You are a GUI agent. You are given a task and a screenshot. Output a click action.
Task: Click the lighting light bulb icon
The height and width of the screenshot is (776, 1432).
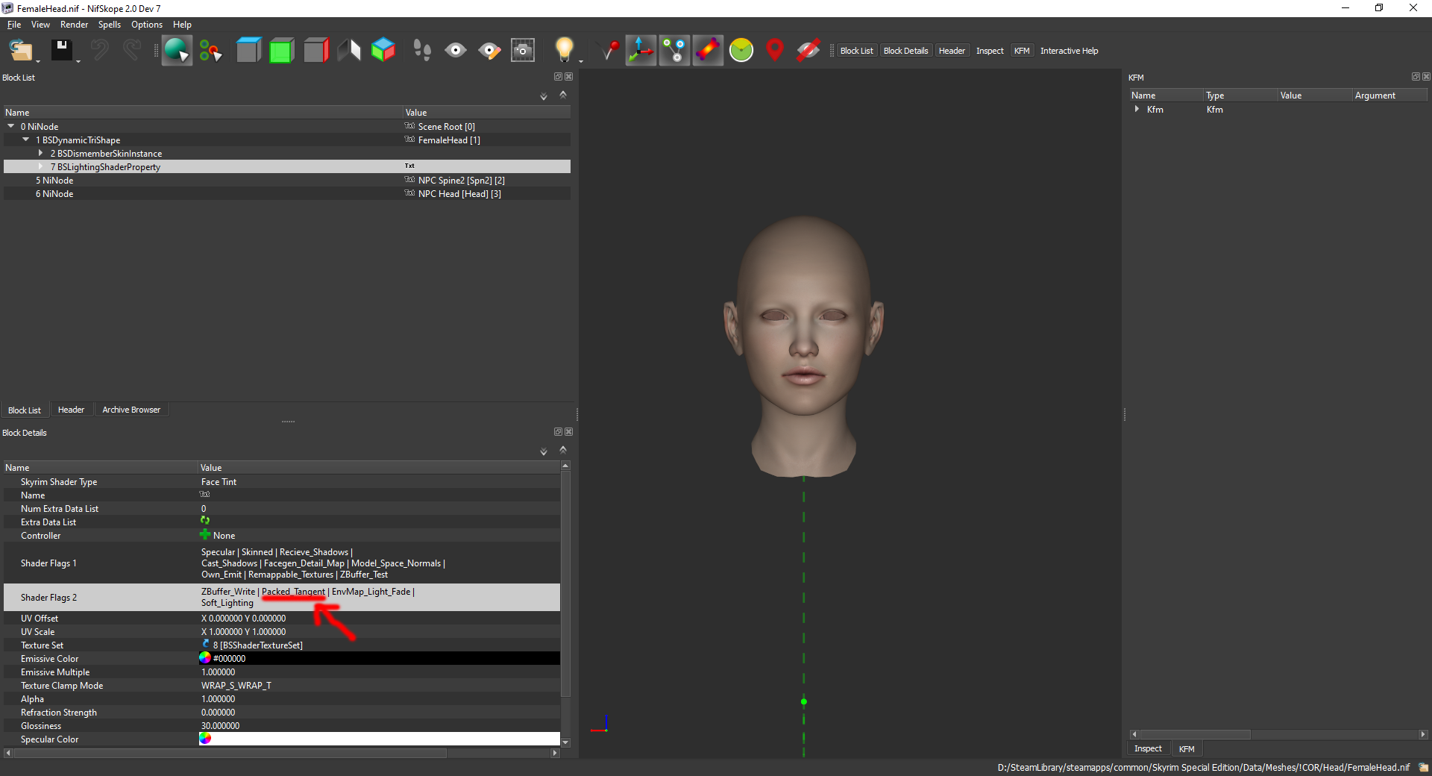pyautogui.click(x=565, y=51)
